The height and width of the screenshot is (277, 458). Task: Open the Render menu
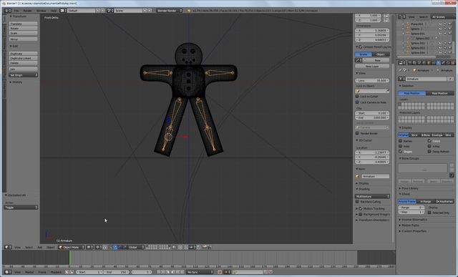28,11
